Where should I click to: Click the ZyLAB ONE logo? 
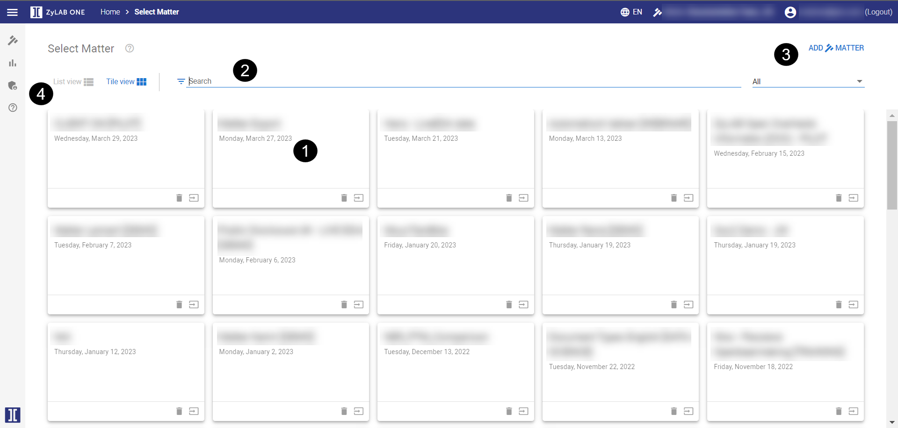58,12
